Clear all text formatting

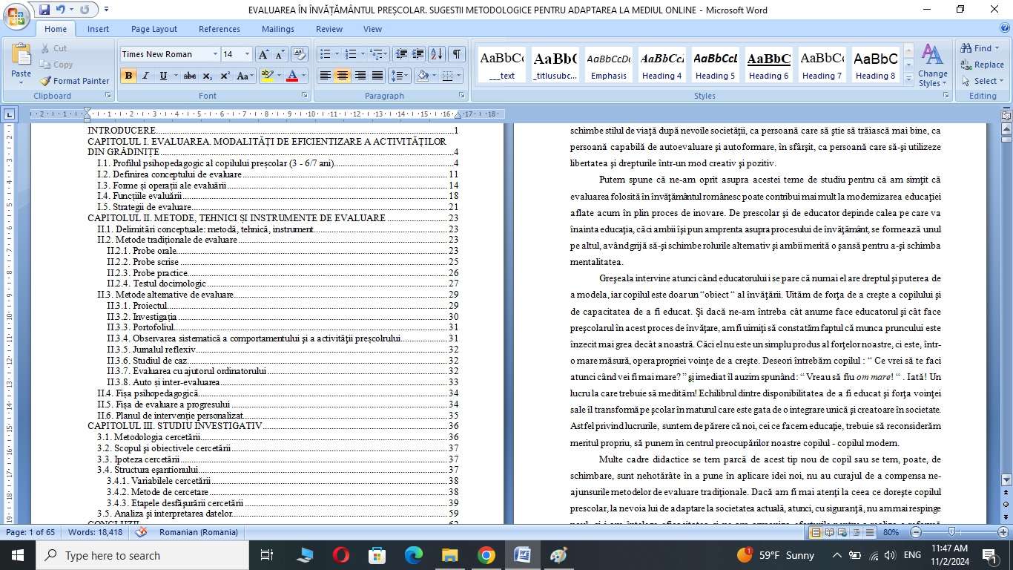(300, 54)
